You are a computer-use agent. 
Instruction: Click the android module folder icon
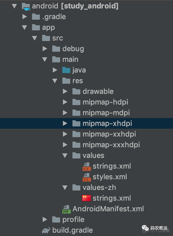coord(26,6)
